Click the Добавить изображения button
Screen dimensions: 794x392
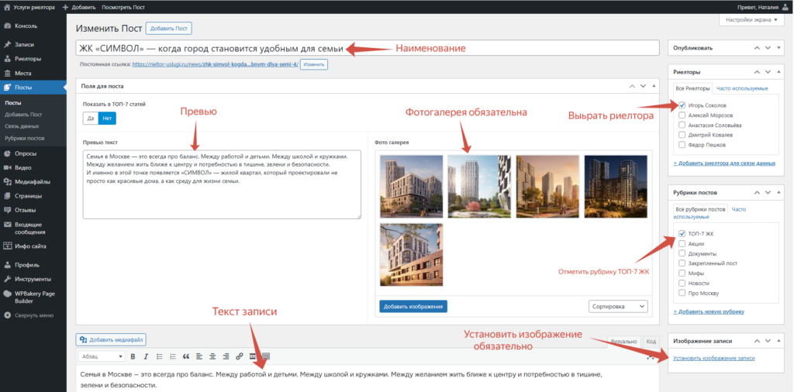pos(413,307)
